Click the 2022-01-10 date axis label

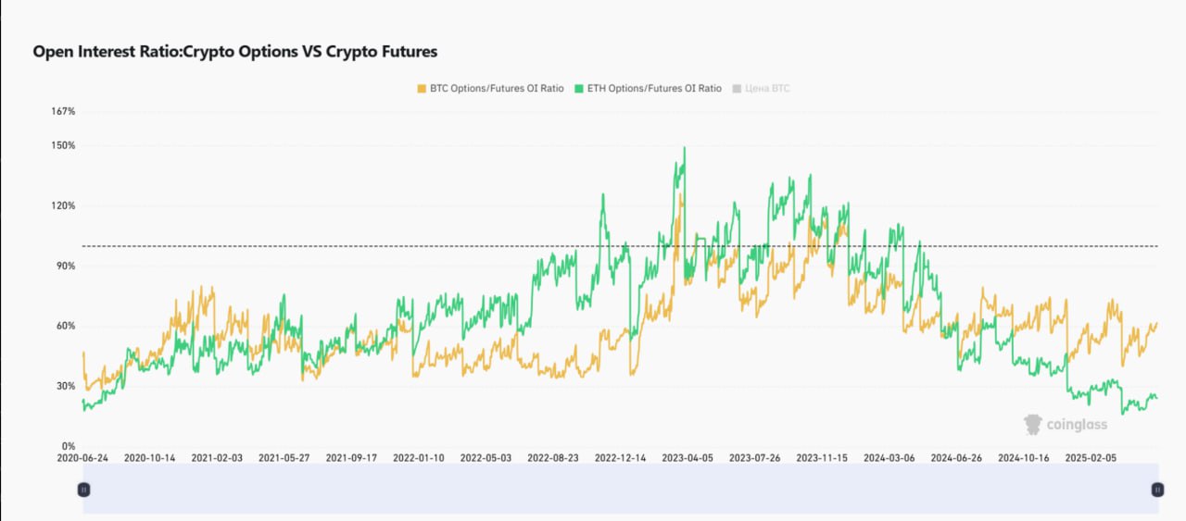(x=419, y=458)
